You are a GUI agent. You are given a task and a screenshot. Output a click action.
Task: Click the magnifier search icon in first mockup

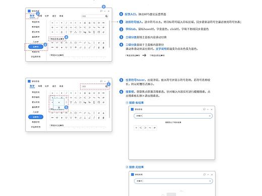pyautogui.click(x=106, y=16)
